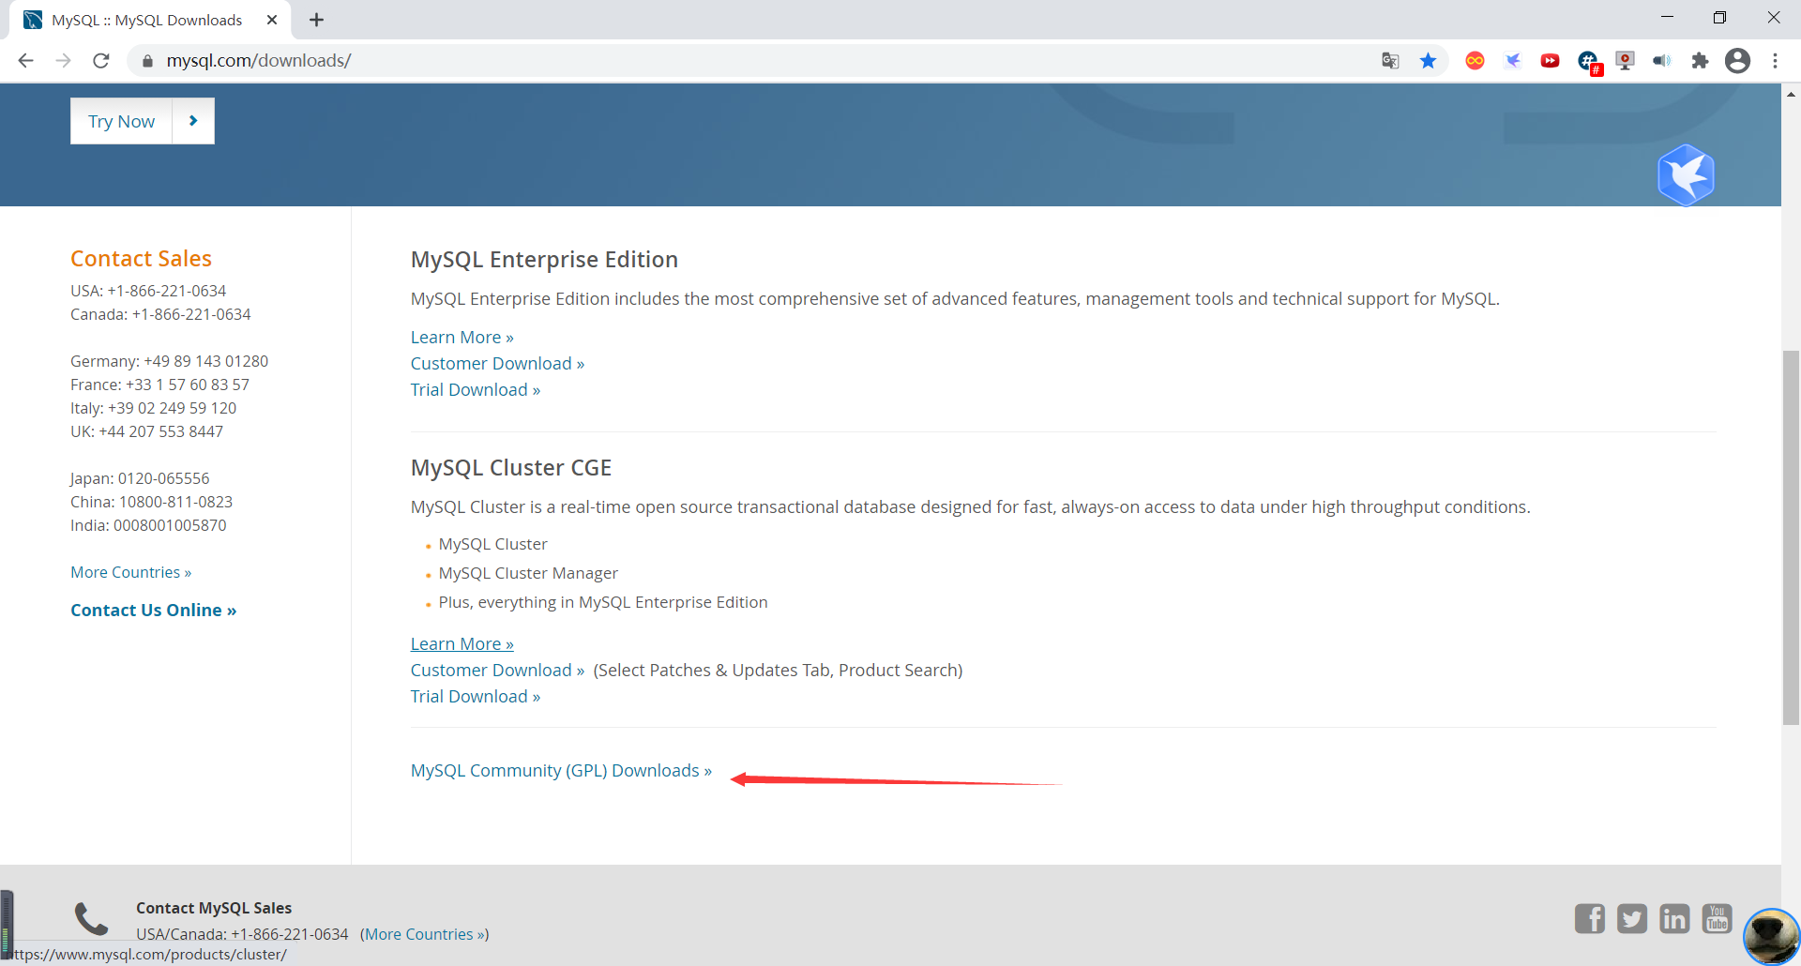Click the Try Now button

pyautogui.click(x=121, y=121)
